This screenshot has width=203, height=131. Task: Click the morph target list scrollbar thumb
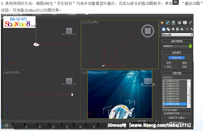coord(189,95)
